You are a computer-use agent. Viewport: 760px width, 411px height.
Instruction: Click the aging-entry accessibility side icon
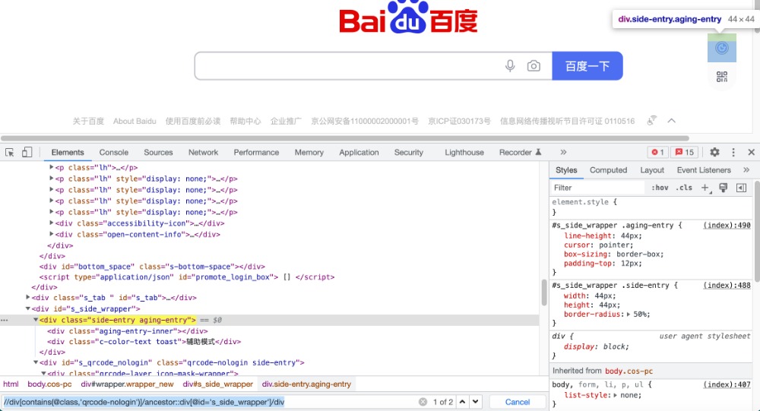(722, 48)
